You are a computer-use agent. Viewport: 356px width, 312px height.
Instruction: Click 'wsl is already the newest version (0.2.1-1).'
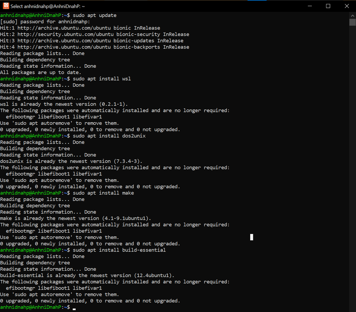pyautogui.click(x=64, y=104)
